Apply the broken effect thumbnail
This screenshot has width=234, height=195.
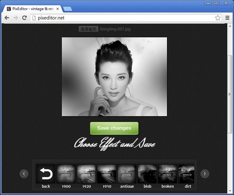click(167, 174)
